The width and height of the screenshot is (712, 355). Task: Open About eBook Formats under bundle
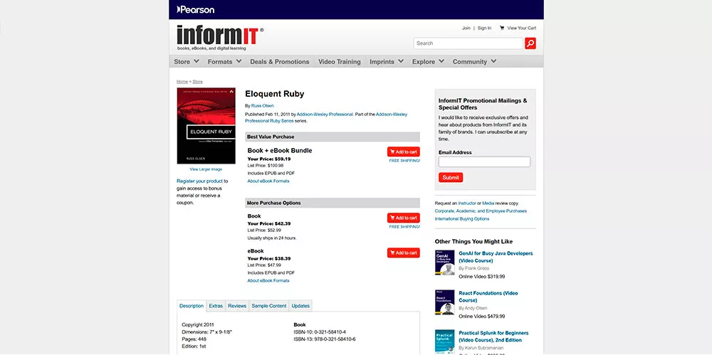point(268,181)
